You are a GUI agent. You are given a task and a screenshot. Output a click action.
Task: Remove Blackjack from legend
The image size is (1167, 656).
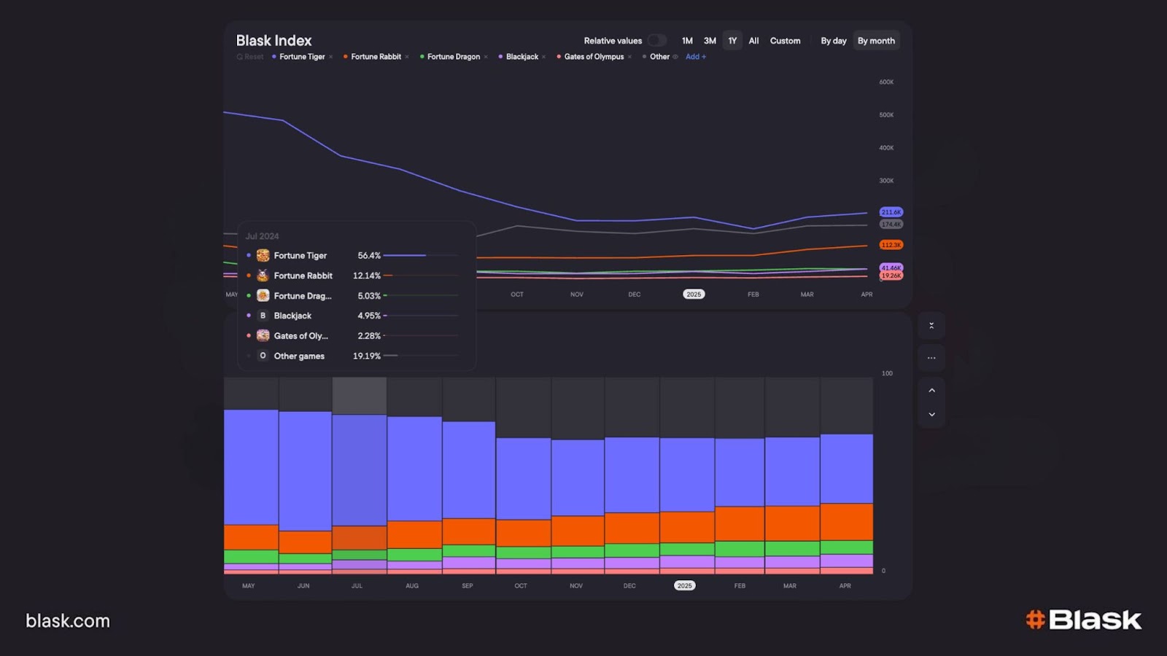pos(544,57)
